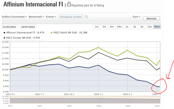The image size is (174, 109).
Task: Click the start date field 31/03/2021
Action: coord(10,27)
